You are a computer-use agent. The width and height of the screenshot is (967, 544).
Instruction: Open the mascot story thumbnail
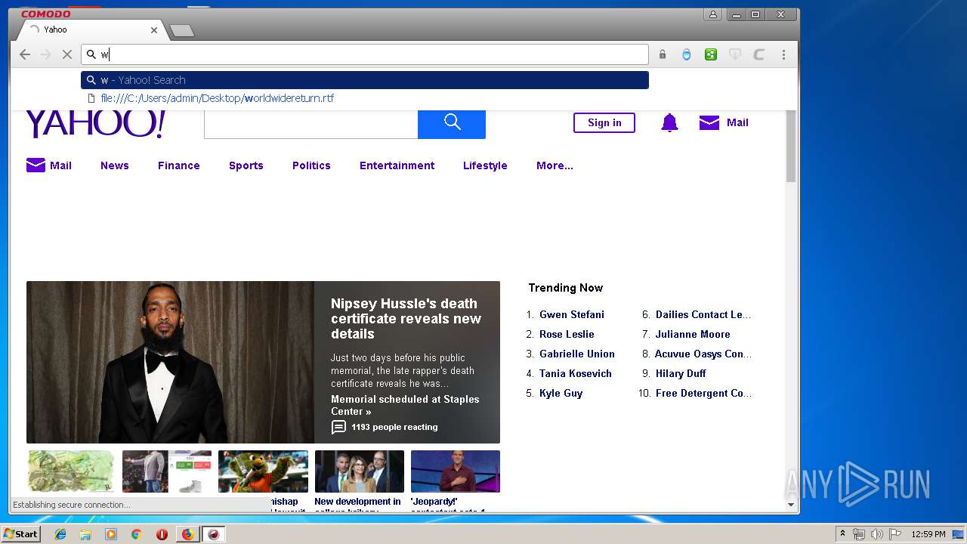263,471
